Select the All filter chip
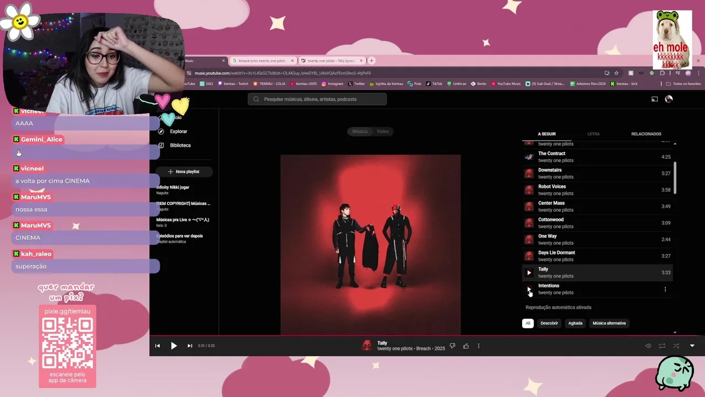The height and width of the screenshot is (397, 705). (528, 323)
